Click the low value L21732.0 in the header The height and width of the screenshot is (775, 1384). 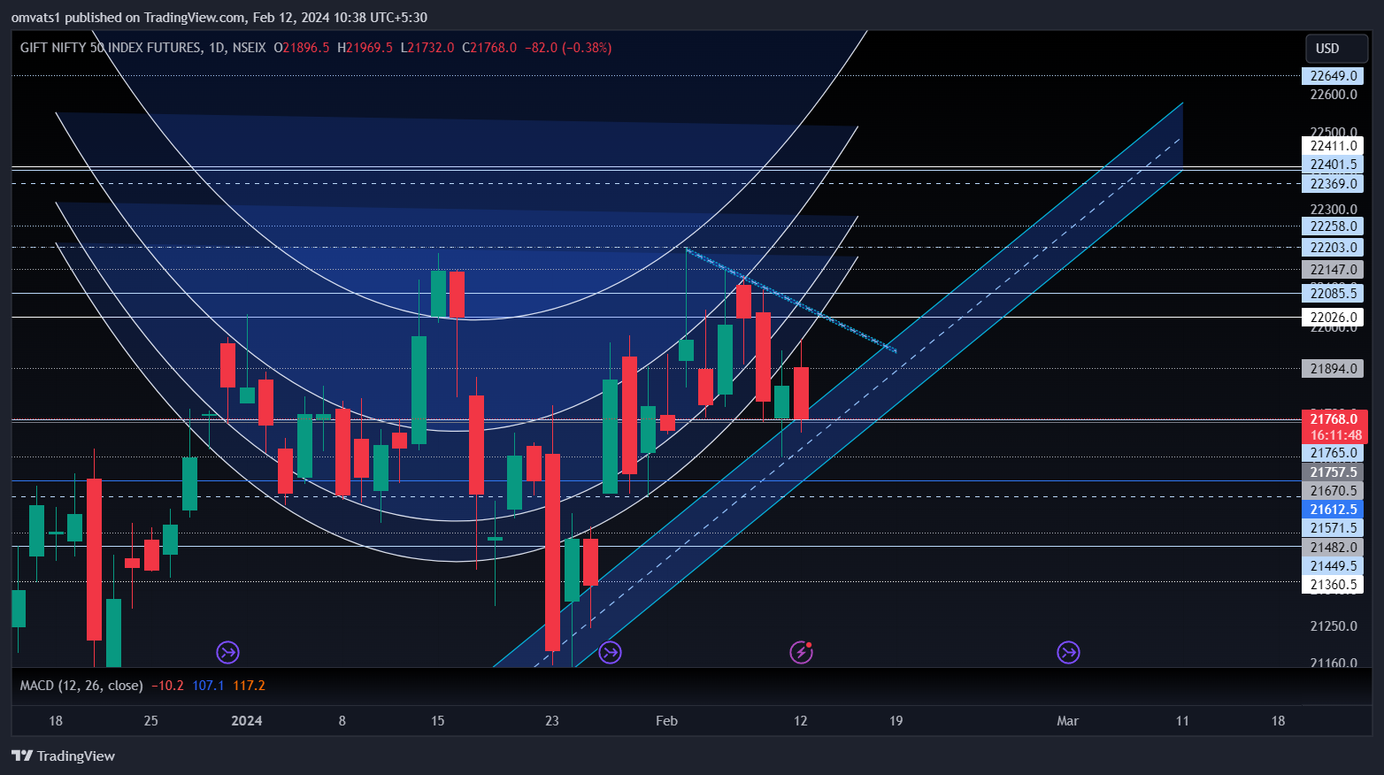point(427,48)
